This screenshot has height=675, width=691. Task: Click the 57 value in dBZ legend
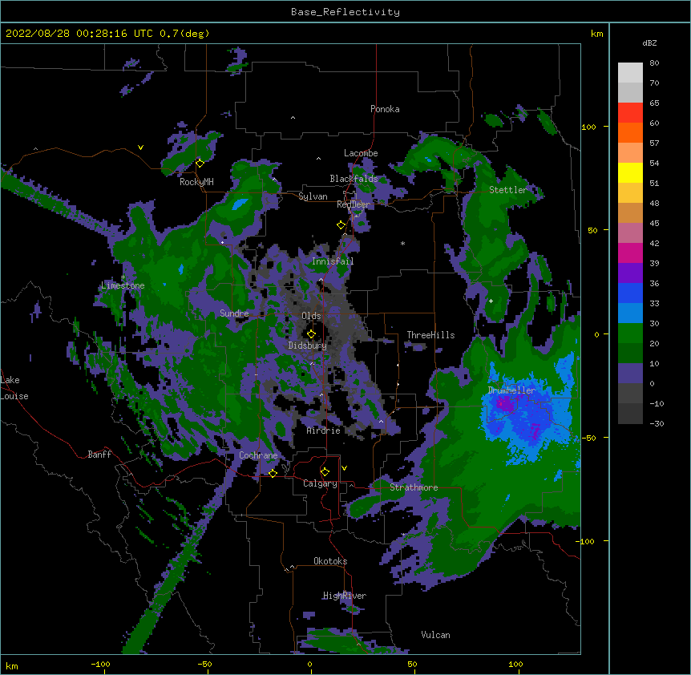[654, 143]
